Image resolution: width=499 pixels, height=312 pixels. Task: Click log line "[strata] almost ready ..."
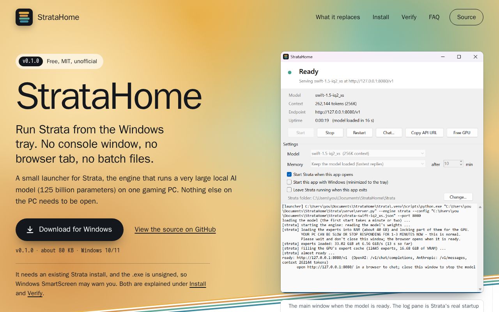[308, 253]
